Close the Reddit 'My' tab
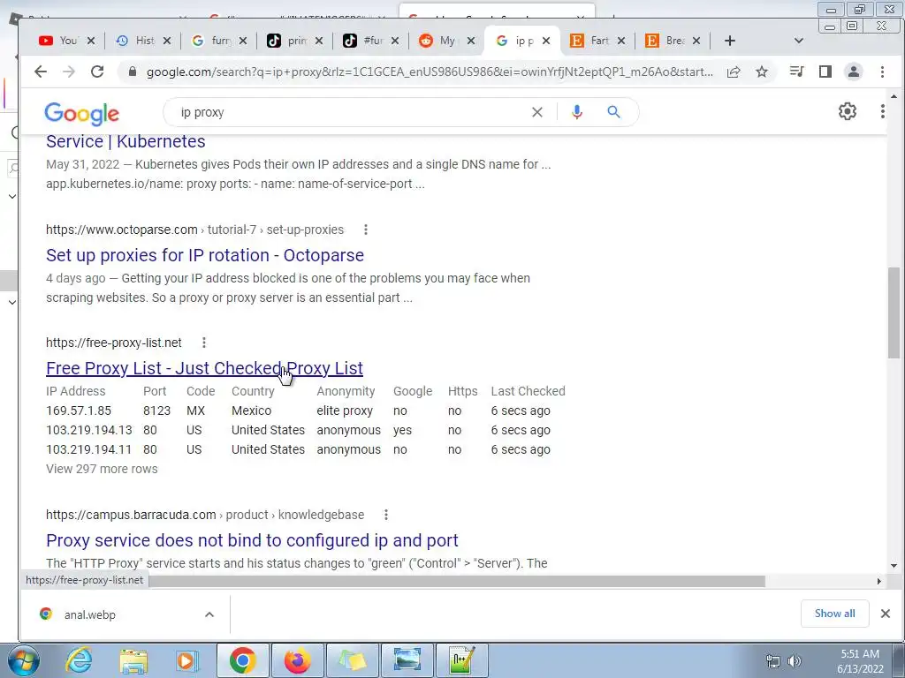This screenshot has width=905, height=678. tap(471, 41)
